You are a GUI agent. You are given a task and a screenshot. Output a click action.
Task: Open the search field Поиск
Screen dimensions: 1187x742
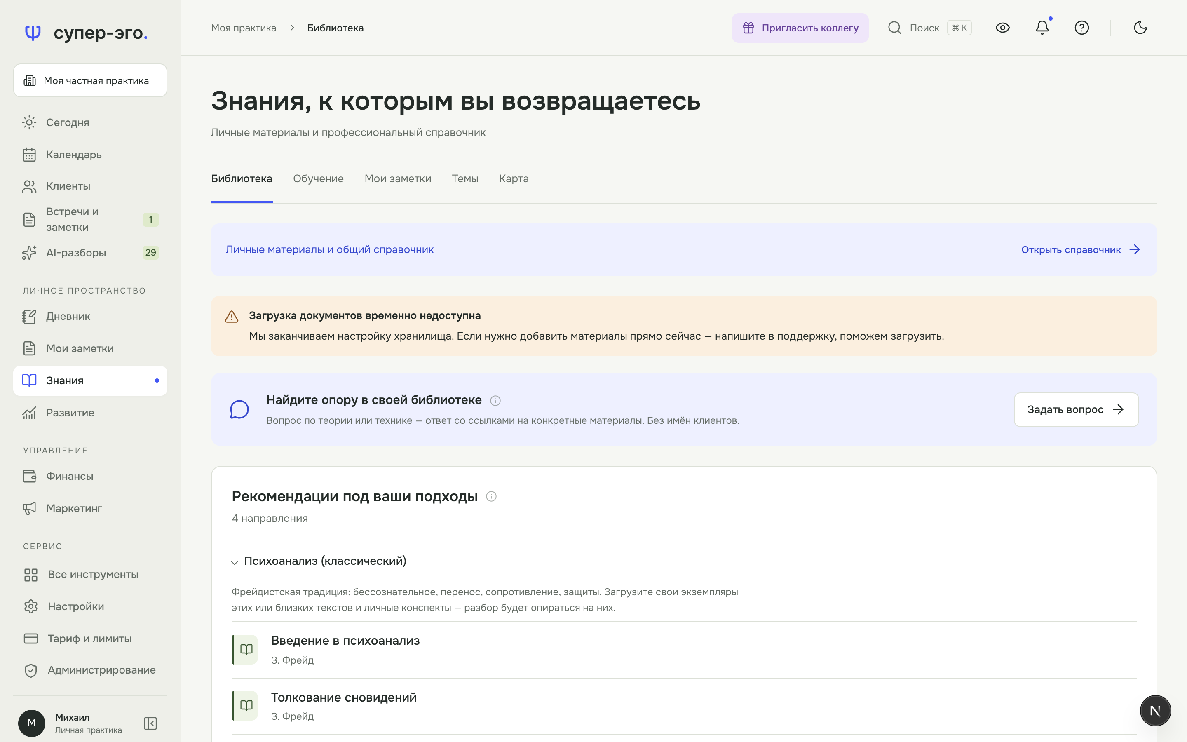pos(929,28)
